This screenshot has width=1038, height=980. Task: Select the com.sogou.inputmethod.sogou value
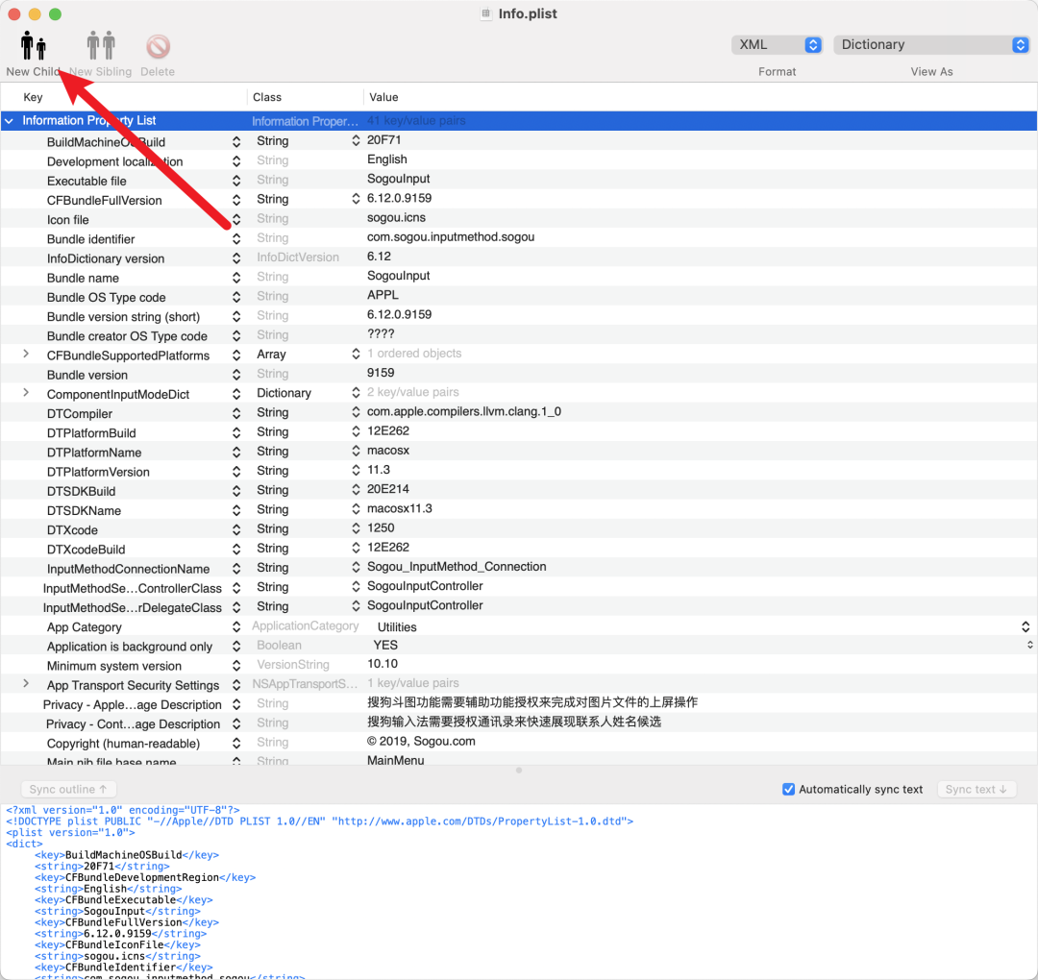tap(451, 237)
